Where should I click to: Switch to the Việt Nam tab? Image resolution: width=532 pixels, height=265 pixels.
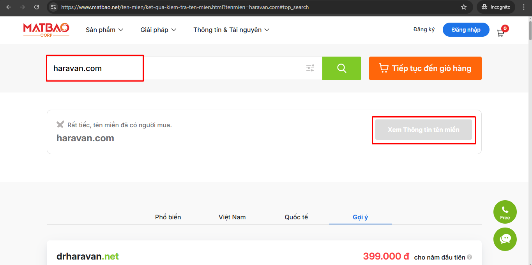pos(232,217)
